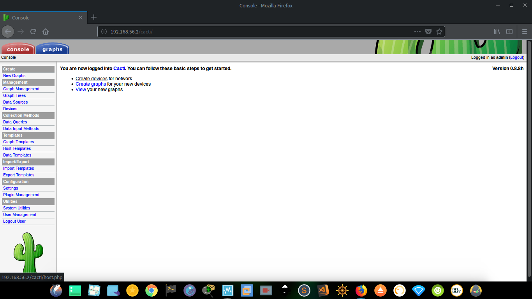Open the yellow star dock icon

pos(132,290)
